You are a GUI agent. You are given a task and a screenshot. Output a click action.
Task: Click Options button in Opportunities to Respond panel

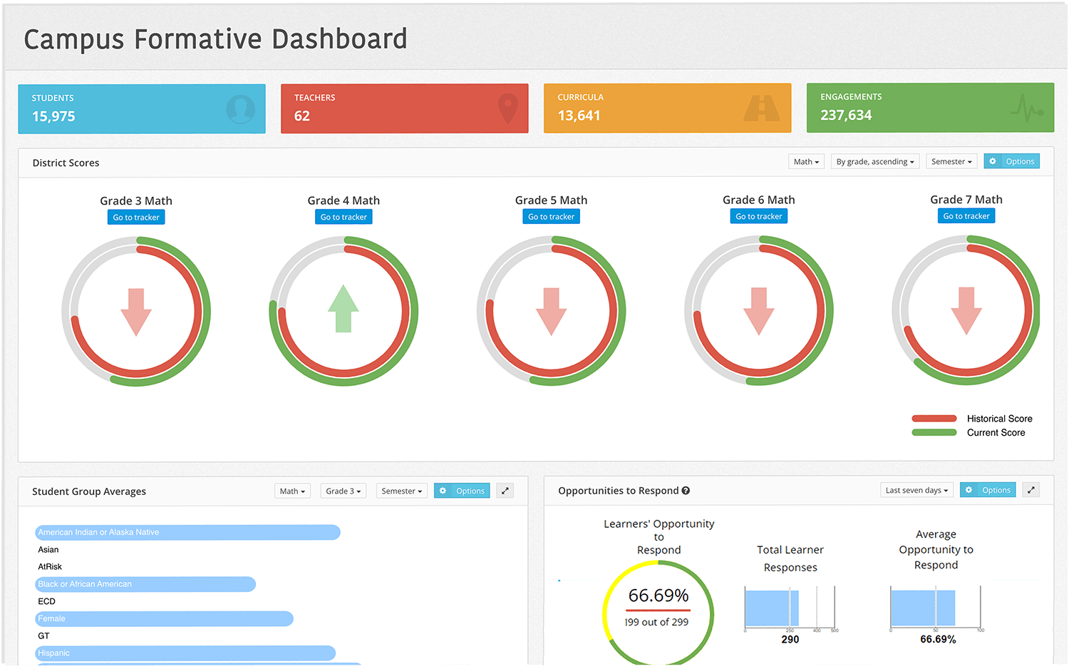tap(988, 491)
